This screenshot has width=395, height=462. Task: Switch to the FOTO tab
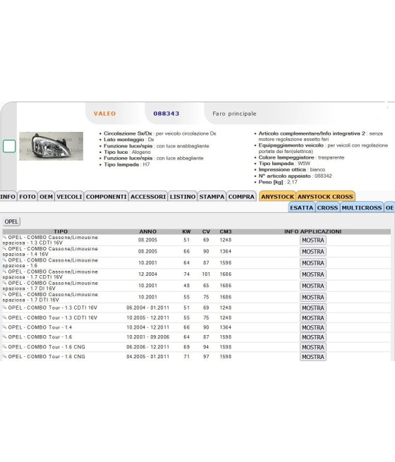(28, 197)
